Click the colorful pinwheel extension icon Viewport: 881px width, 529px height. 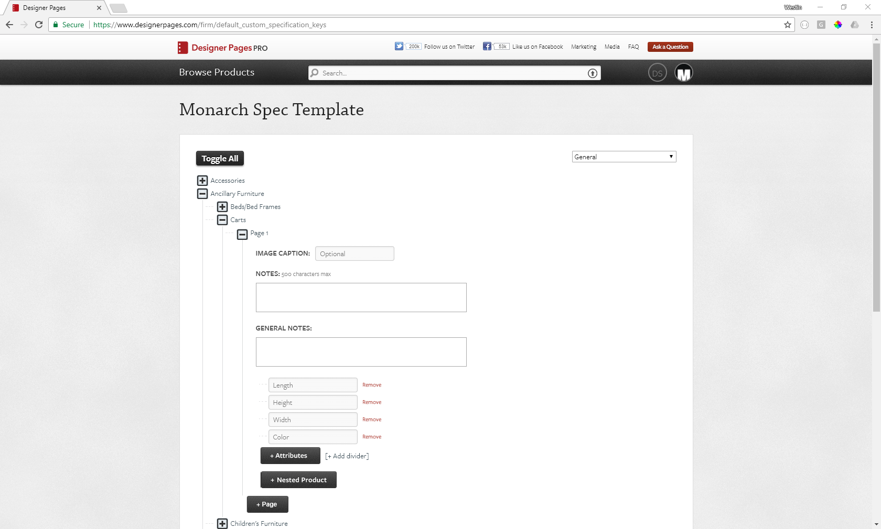(x=838, y=25)
